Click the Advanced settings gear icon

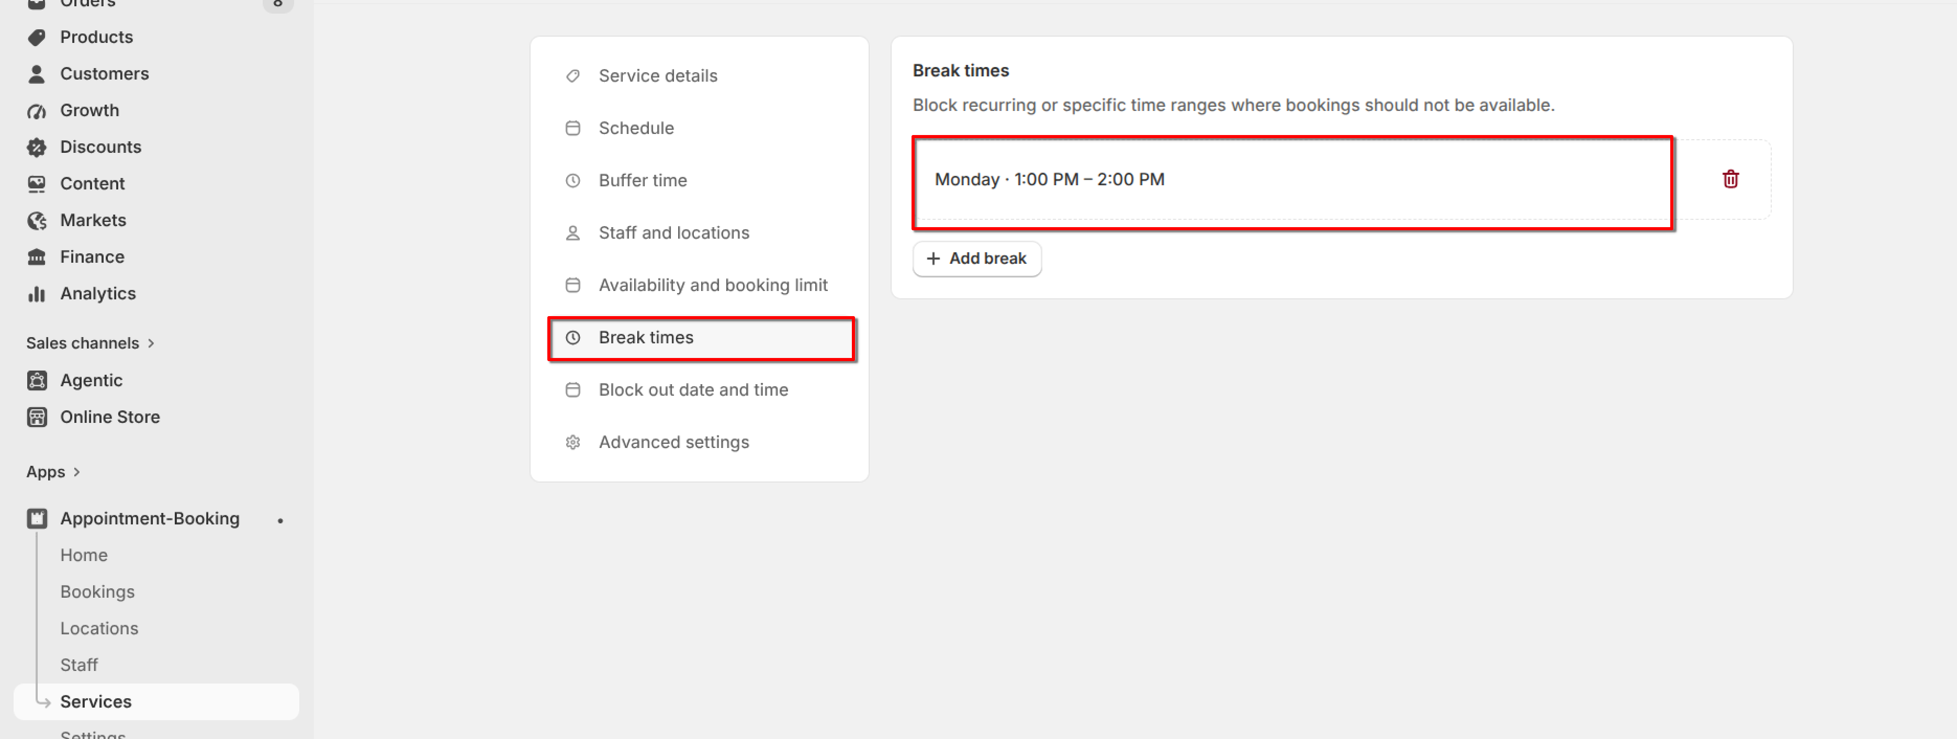[573, 442]
